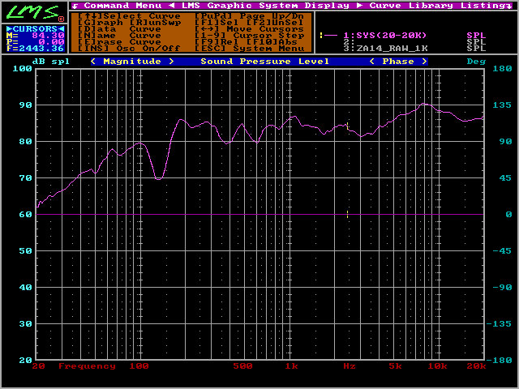Viewport: 519px width, 389px height.
Task: Click the 20 dB axis value
Action: (25, 360)
